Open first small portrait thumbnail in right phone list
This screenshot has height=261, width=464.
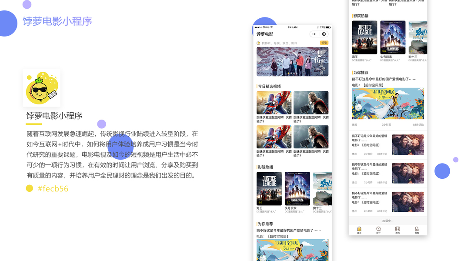point(408,145)
